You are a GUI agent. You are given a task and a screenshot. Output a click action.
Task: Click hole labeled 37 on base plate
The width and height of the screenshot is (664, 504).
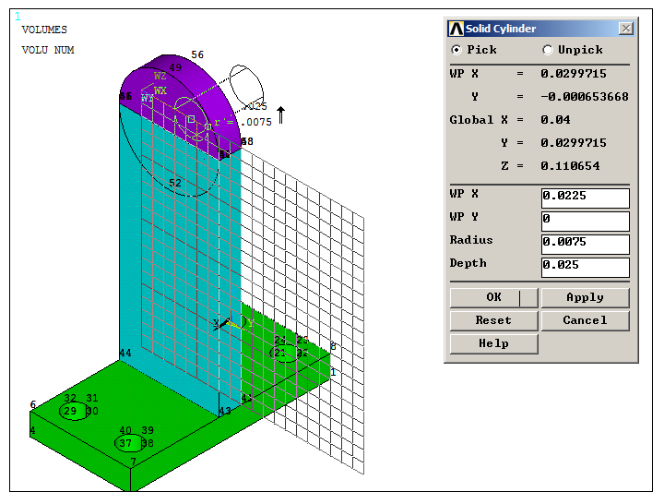point(130,443)
